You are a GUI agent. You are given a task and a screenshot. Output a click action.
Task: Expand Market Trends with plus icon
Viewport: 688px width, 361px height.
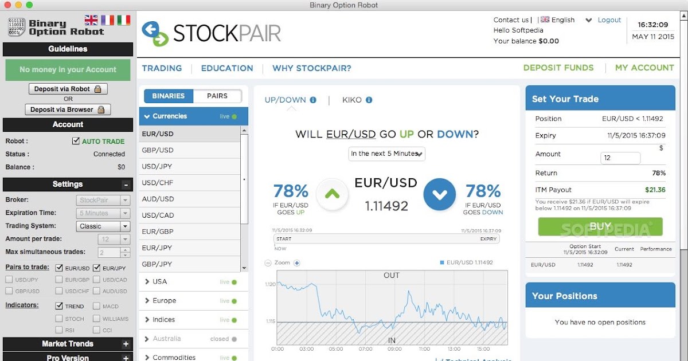pyautogui.click(x=126, y=344)
